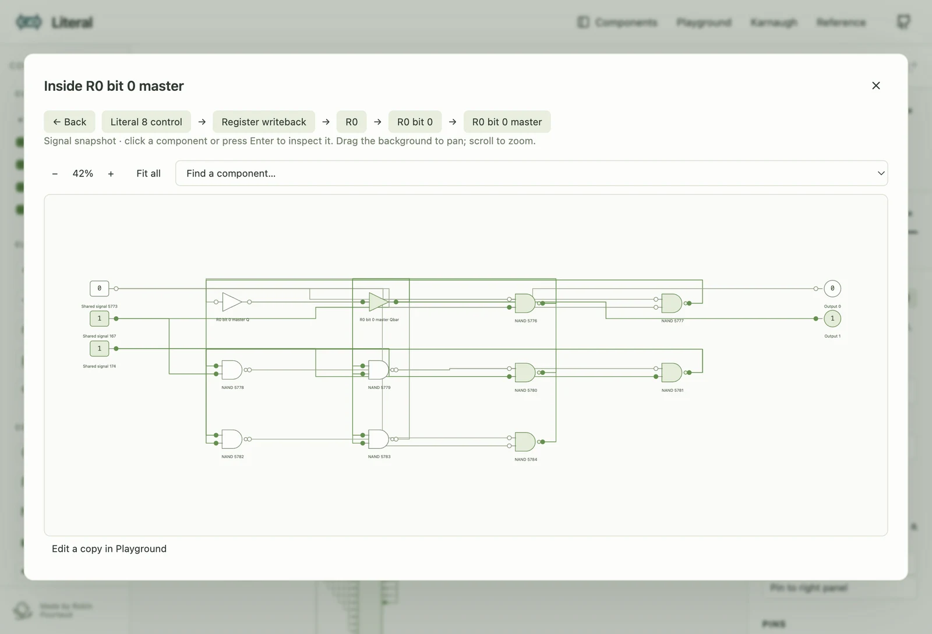
Task: Select the Shared signal 167 input box
Action: (99, 318)
